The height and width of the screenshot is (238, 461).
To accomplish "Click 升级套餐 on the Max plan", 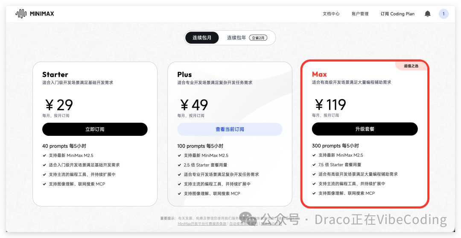I will (365, 129).
